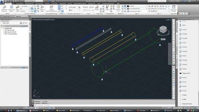The image size is (199, 112).
Task: Select the Трубы по линии tool
Action: [x=42, y=9]
